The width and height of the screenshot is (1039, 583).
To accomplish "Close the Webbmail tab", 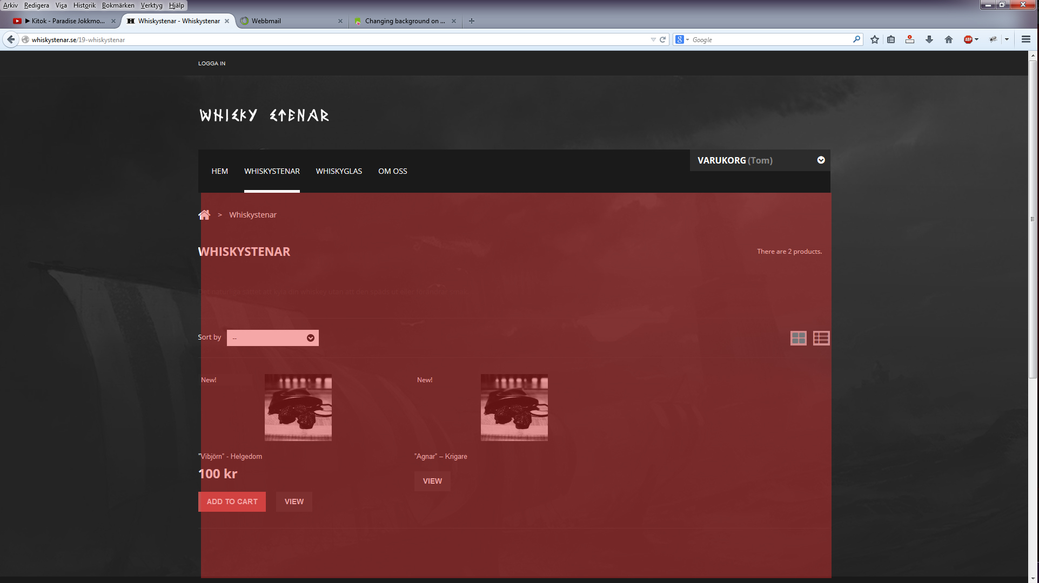I will pyautogui.click(x=340, y=21).
